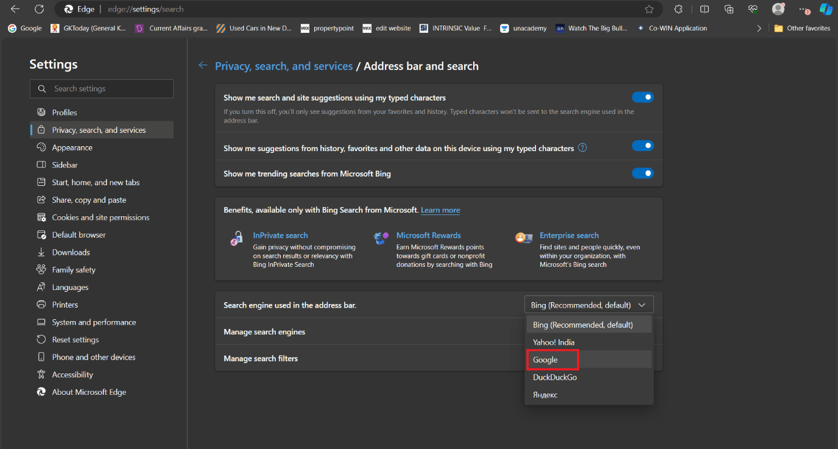This screenshot has width=838, height=449.
Task: Open the propertypoint bookmark
Action: (x=327, y=28)
